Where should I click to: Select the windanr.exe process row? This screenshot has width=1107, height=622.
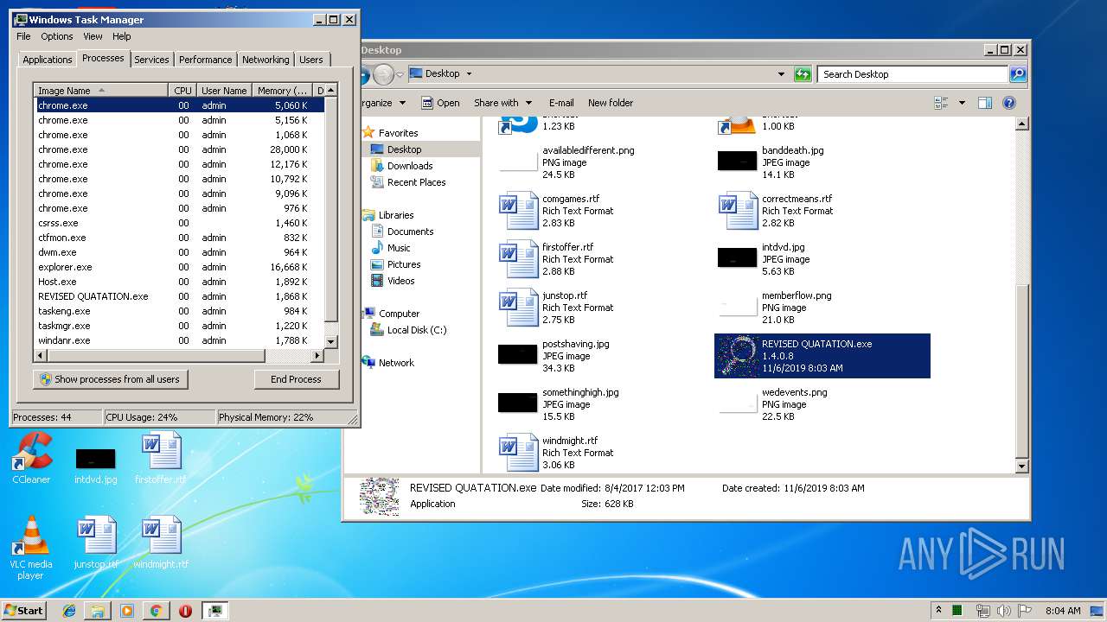coord(180,340)
